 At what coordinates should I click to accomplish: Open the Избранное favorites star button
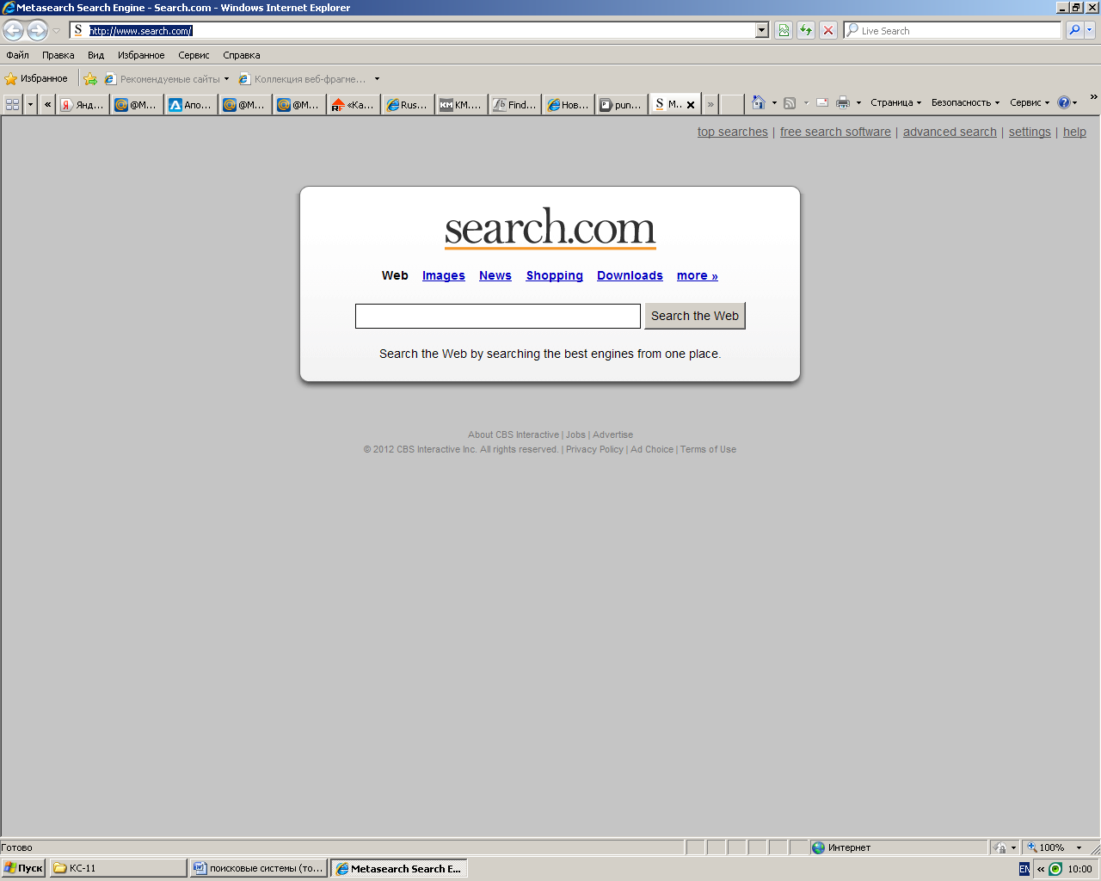pyautogui.click(x=36, y=78)
